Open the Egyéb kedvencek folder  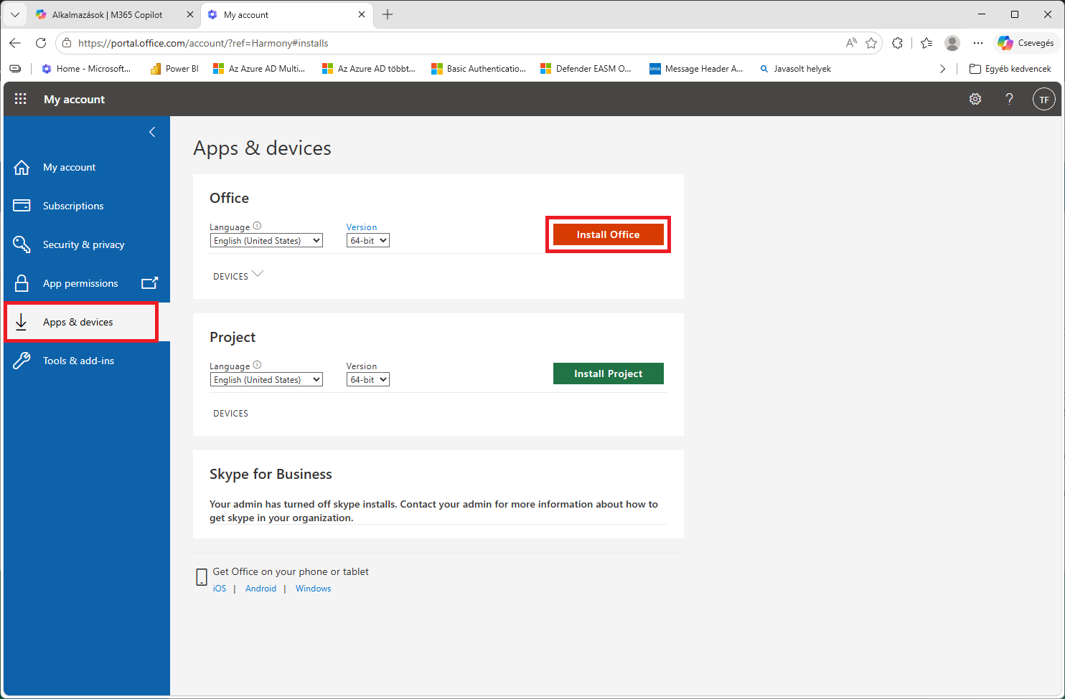pyautogui.click(x=1010, y=69)
